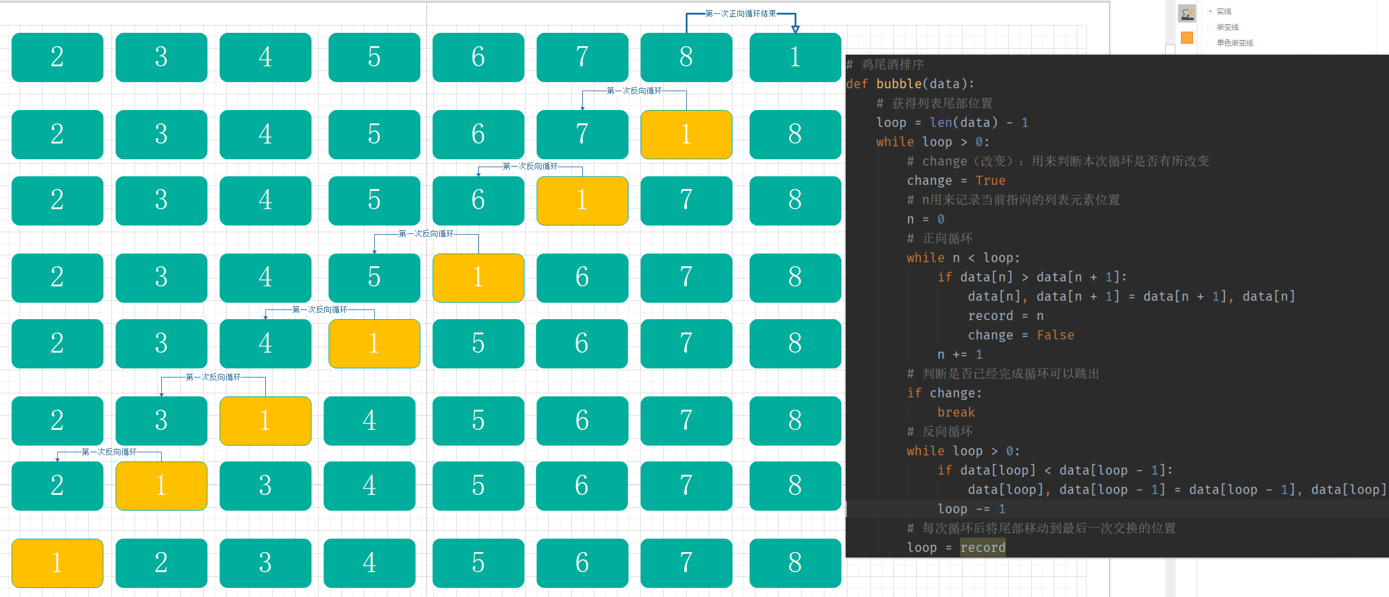The width and height of the screenshot is (1389, 597).
Task: Click the 'record = n' code line
Action: (1006, 316)
